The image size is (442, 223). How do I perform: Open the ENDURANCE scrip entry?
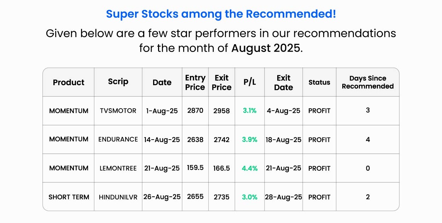tap(118, 139)
